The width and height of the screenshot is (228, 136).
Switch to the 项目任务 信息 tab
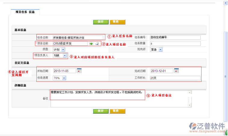click(25, 12)
